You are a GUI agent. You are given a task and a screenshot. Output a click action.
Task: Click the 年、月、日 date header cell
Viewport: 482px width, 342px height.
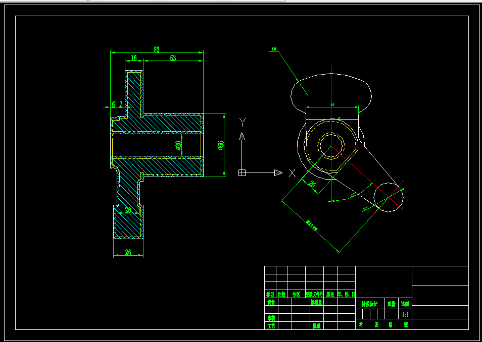[x=347, y=294]
